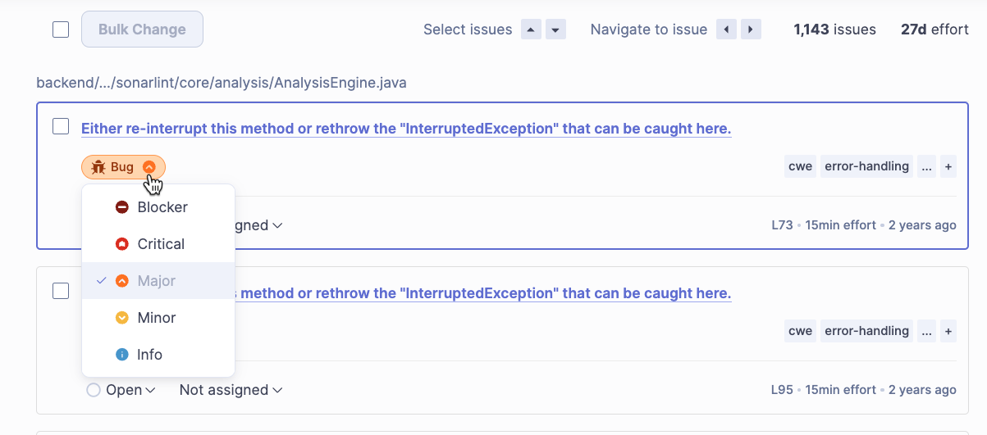Image resolution: width=987 pixels, height=435 pixels.
Task: Navigate to next issue right arrow
Action: click(x=751, y=30)
